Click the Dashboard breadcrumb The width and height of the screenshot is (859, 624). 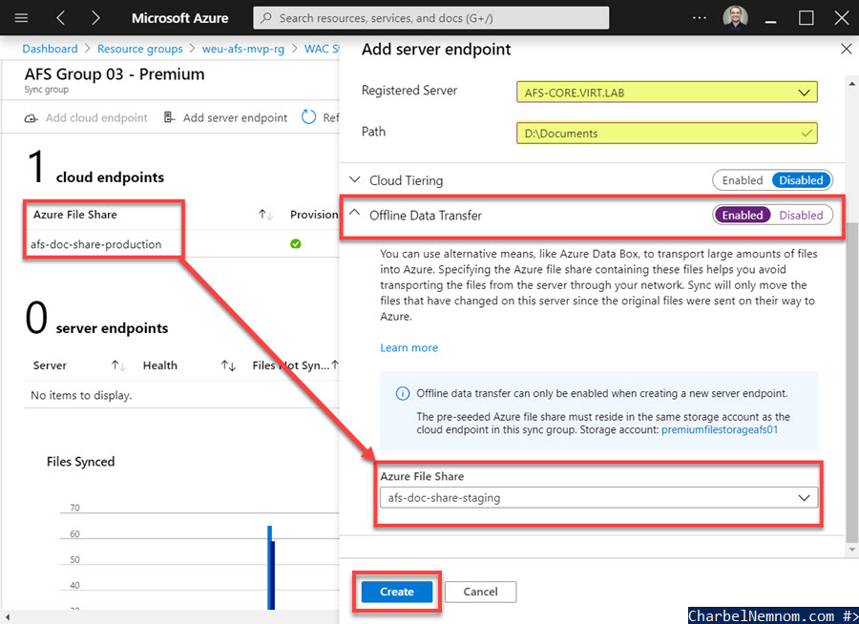pyautogui.click(x=50, y=49)
